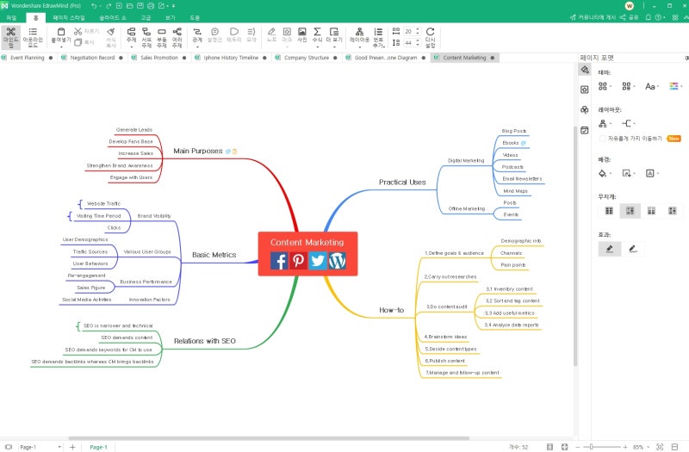The image size is (689, 452).
Task: Switch to Mind Map view mode
Action: coord(10,37)
